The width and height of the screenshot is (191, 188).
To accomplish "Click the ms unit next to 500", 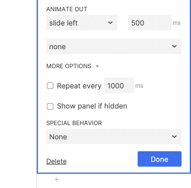I will (x=176, y=23).
